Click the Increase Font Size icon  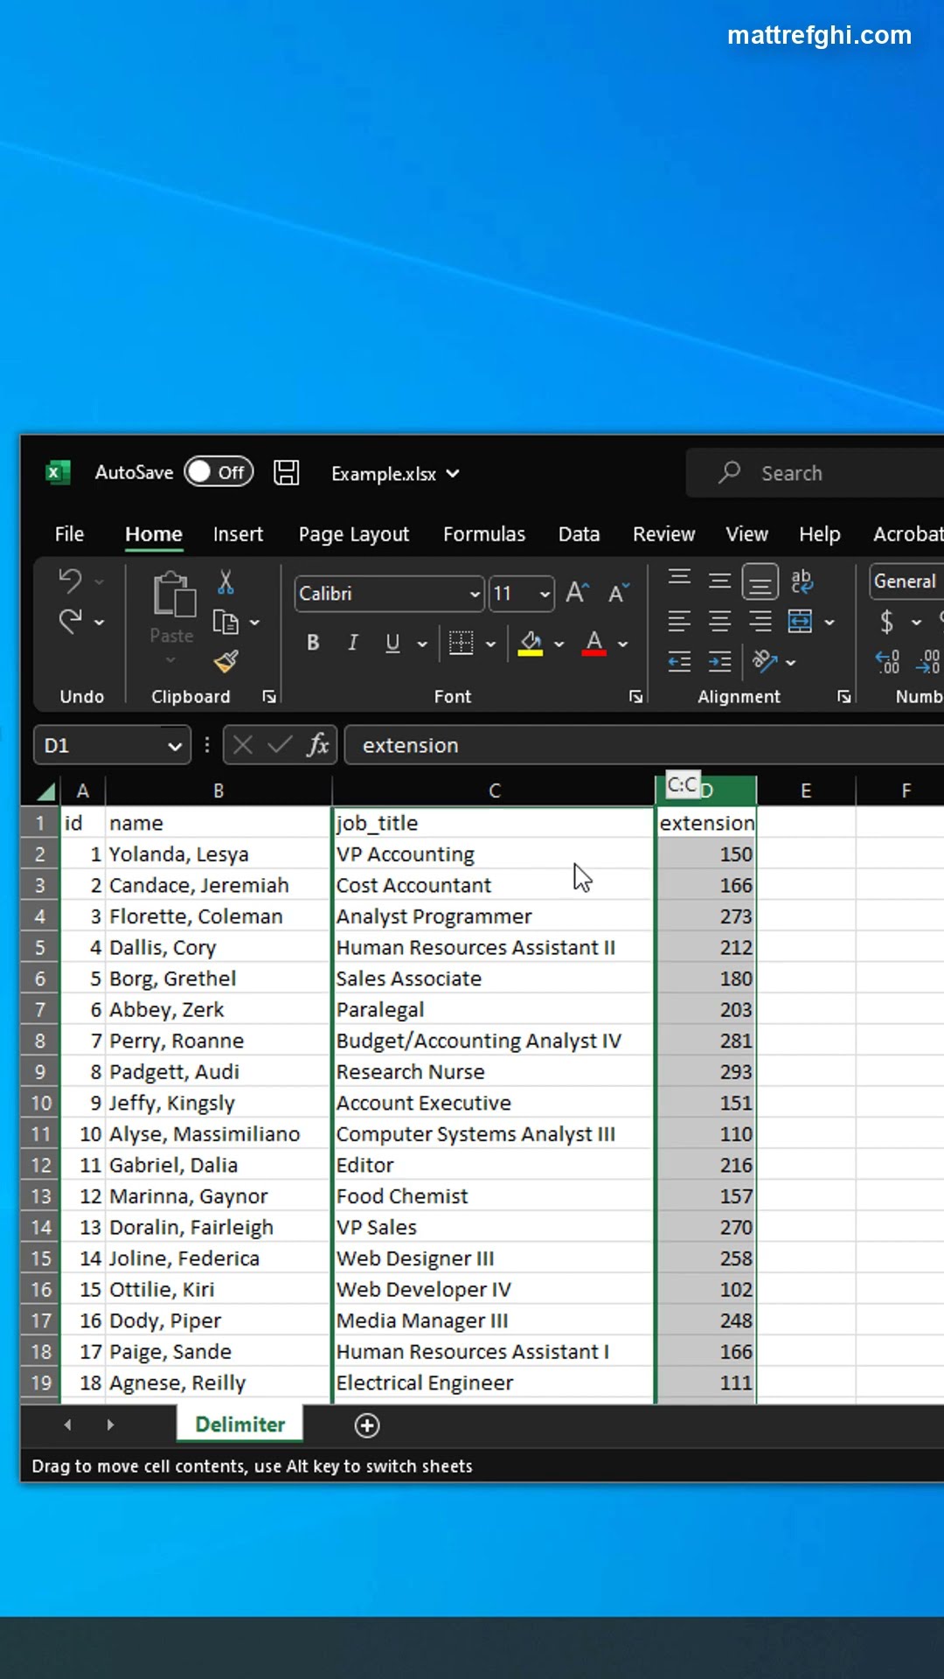[x=577, y=593]
